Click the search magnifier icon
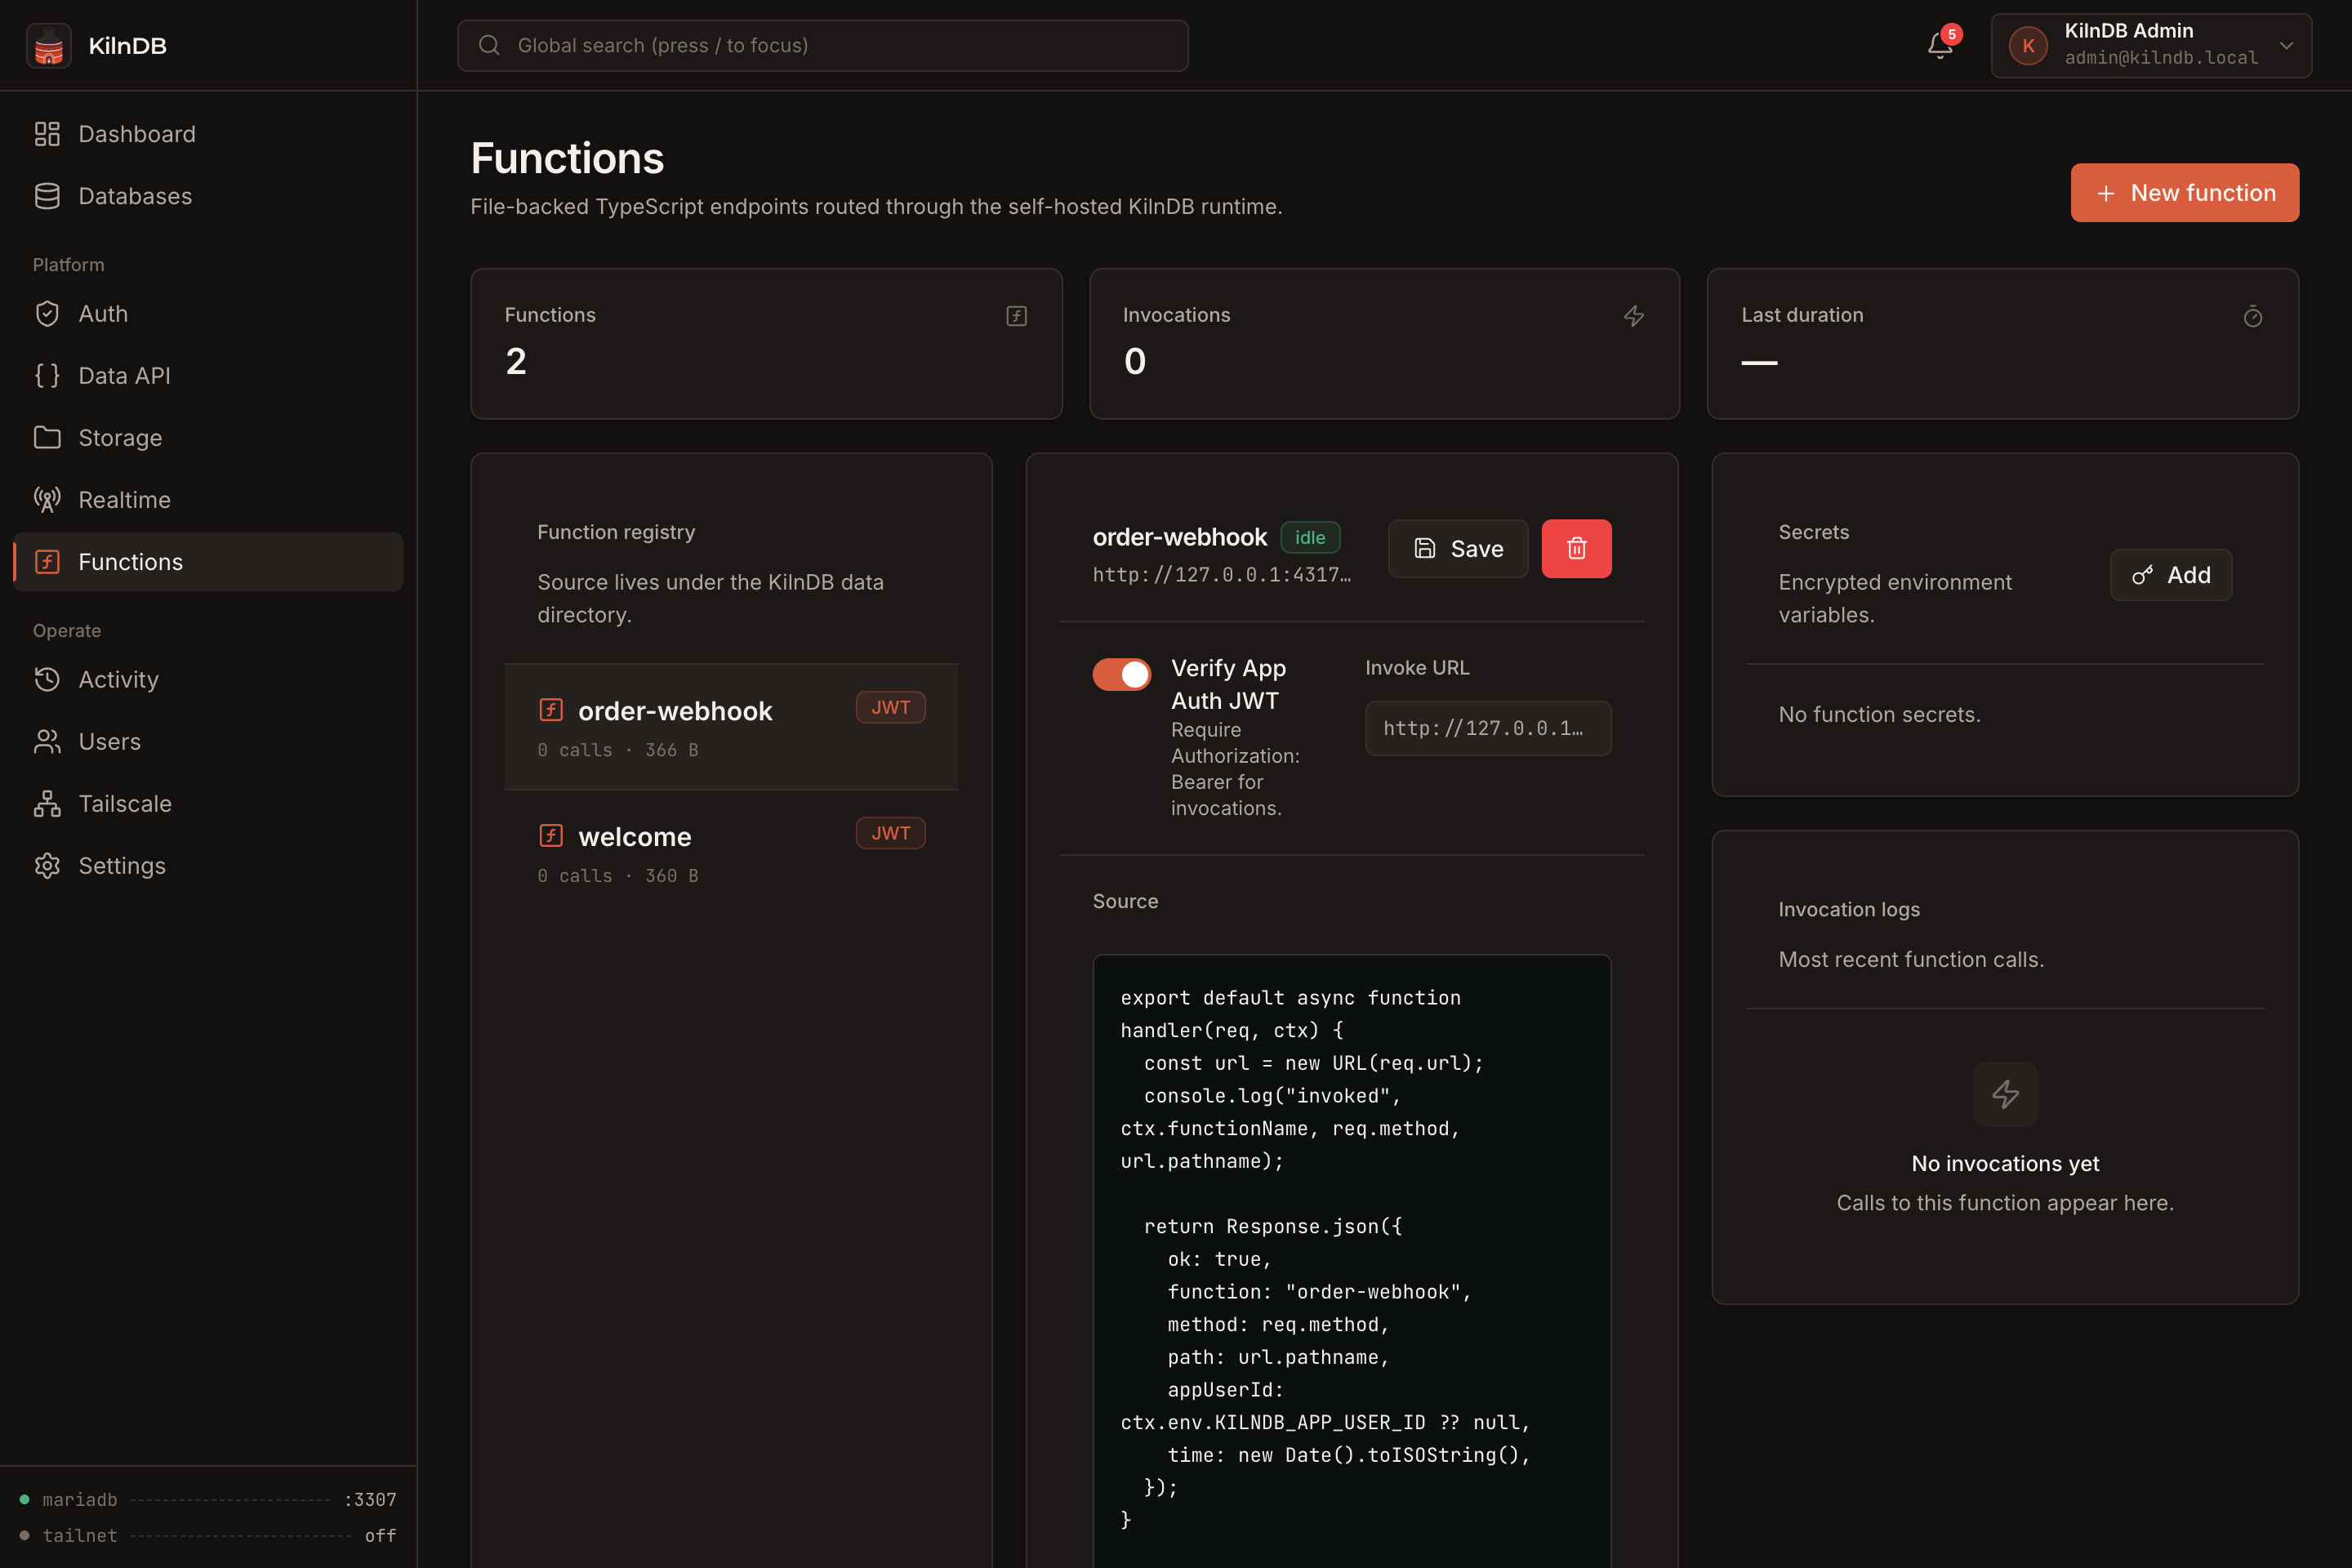The image size is (2352, 1568). pos(489,45)
